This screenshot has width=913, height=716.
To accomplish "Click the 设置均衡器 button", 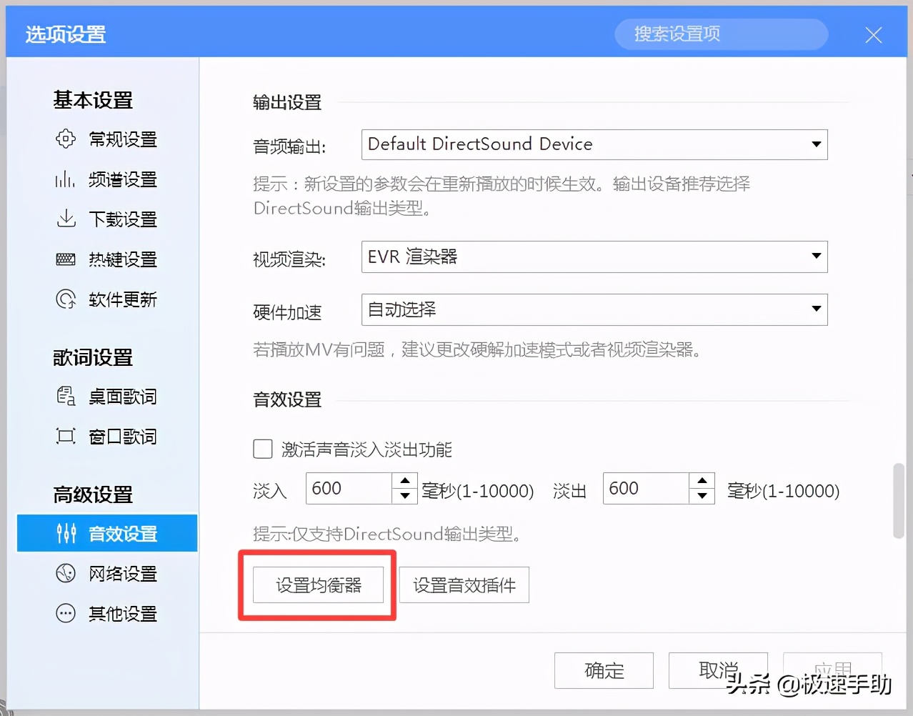I will [x=317, y=585].
